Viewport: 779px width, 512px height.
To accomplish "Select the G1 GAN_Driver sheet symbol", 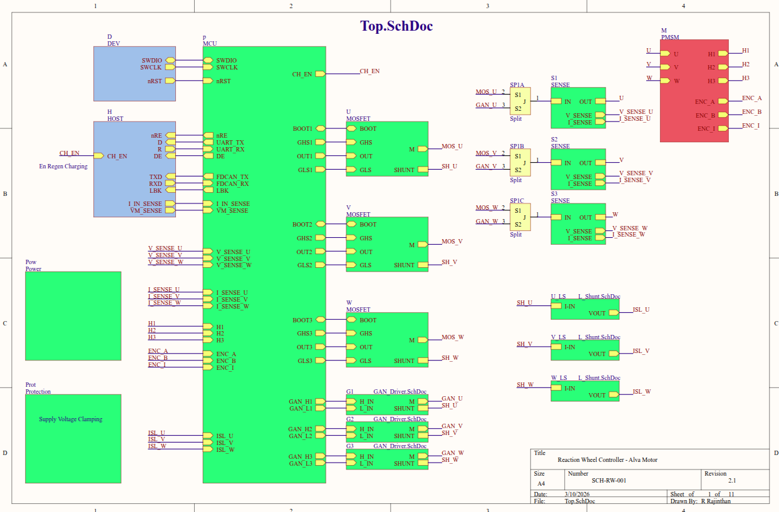I will [387, 404].
